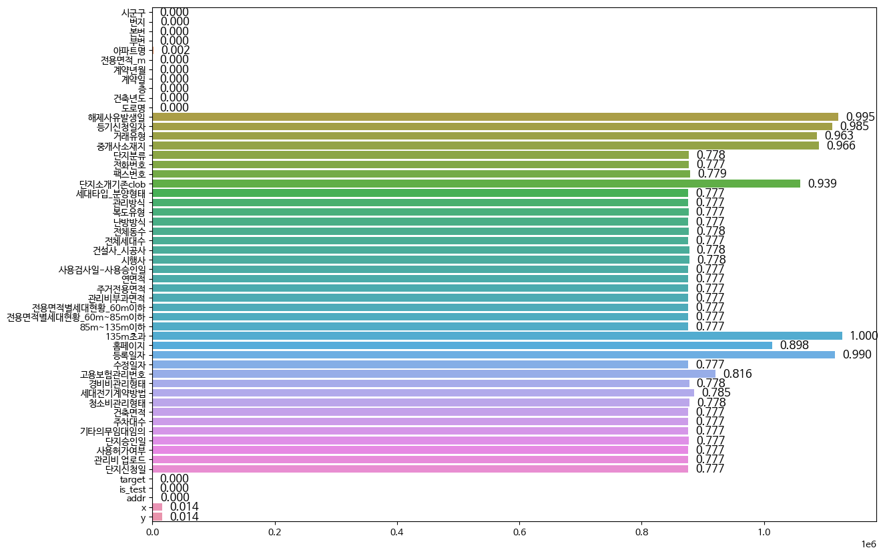Select the 고용보험관리번호 bar
885x556 pixels.
tap(434, 374)
